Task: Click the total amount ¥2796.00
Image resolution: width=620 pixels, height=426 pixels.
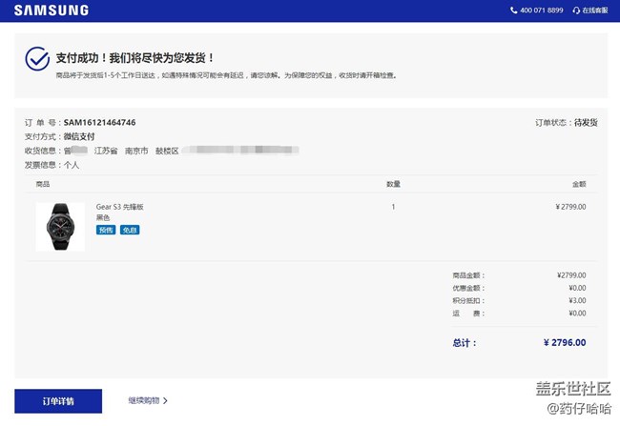Action: coord(565,343)
